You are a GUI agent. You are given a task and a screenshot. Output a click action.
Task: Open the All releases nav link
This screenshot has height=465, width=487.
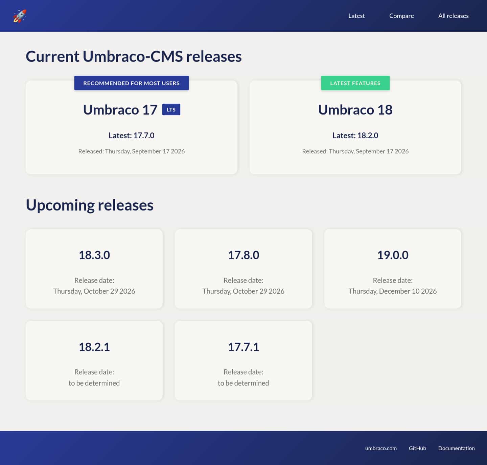[453, 16]
